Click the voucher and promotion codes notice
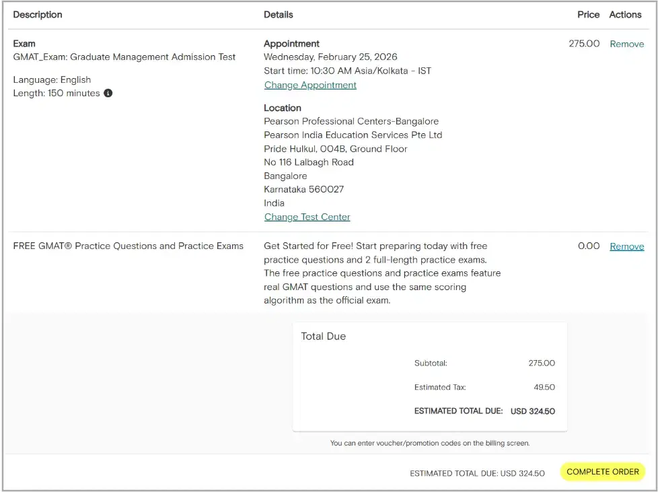The image size is (658, 492). [x=429, y=443]
